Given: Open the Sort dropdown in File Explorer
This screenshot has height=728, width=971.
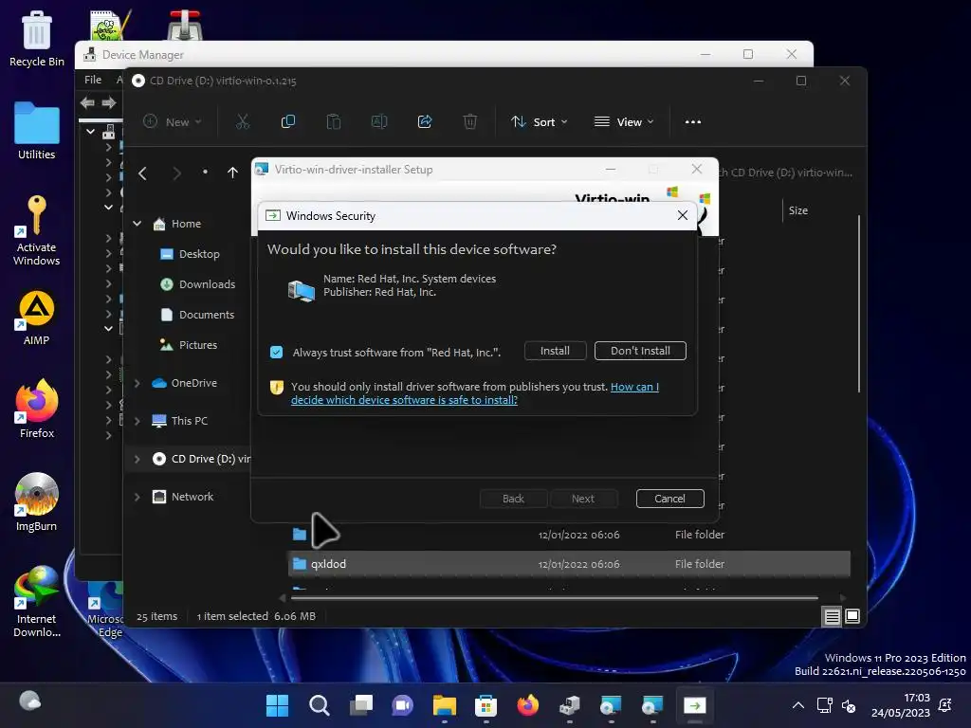Looking at the screenshot, I should (x=539, y=122).
